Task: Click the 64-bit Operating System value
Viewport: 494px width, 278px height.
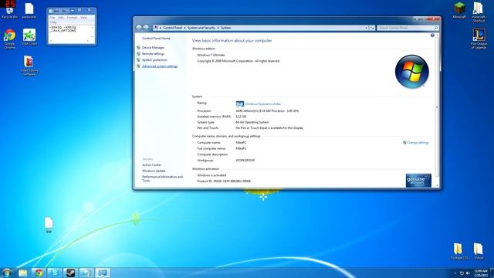Action: coord(252,122)
